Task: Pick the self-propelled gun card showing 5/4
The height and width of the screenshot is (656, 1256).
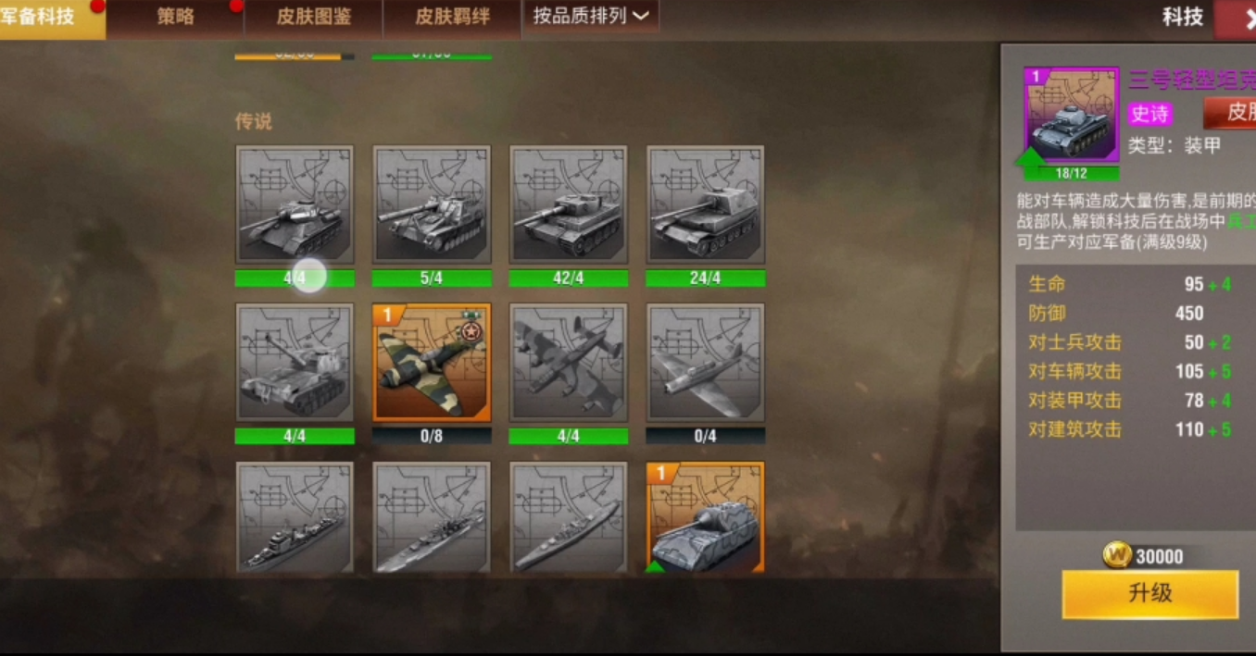Action: click(432, 204)
